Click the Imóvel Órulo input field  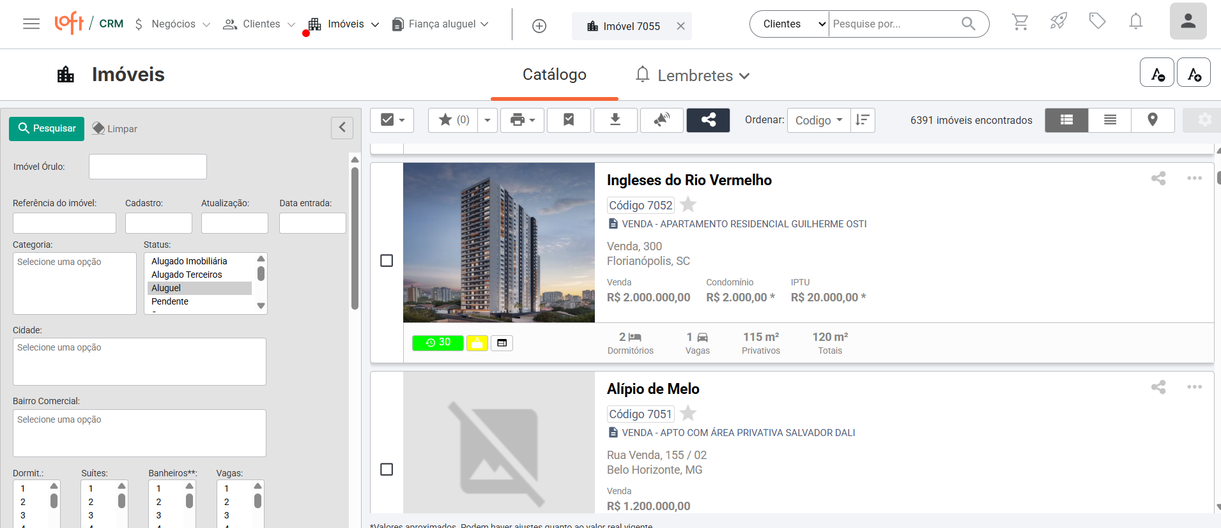[148, 167]
